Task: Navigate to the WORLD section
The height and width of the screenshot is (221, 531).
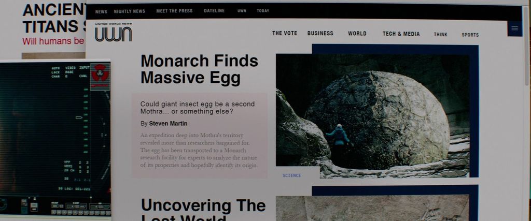Action: coord(357,34)
